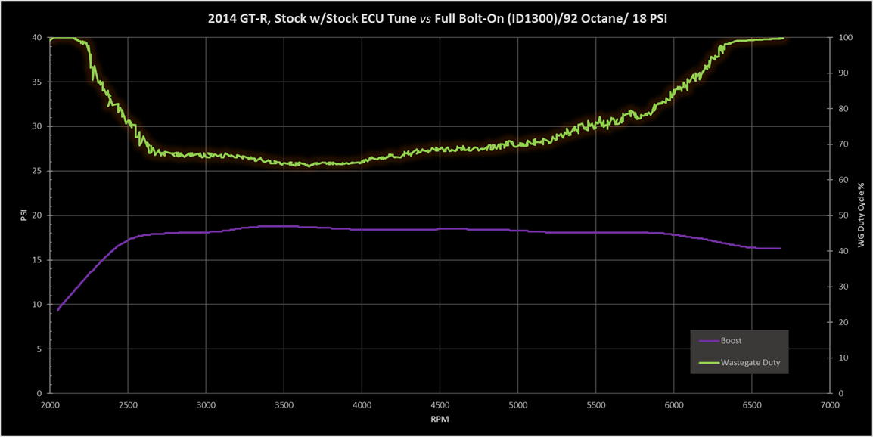Screen dimensions: 873x437
Task: Select the PSI left axis title
Action: coord(23,215)
